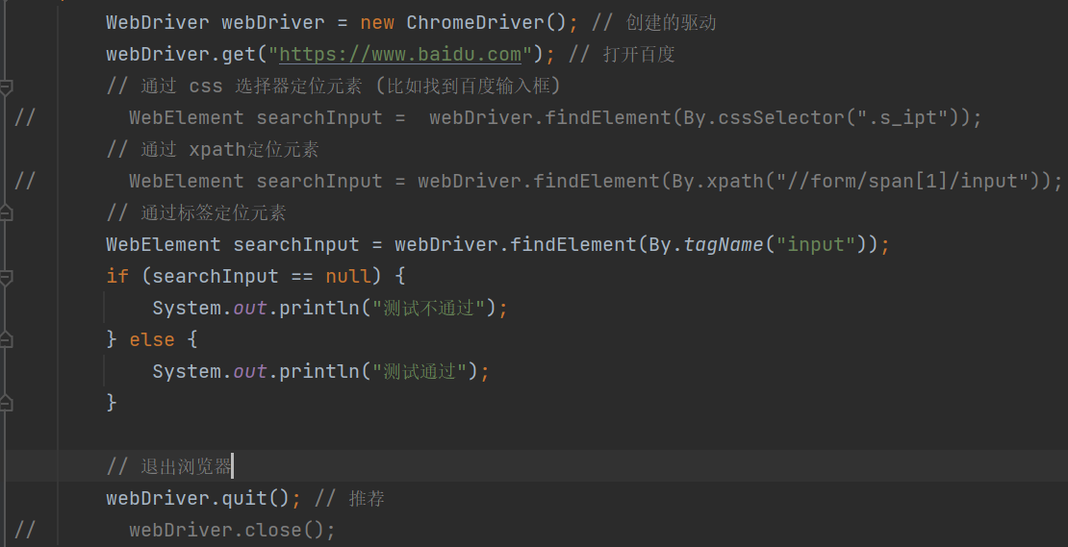Viewport: 1068px width, 547px height.
Task: Click the commented webDriver.close() line
Action: [x=232, y=530]
